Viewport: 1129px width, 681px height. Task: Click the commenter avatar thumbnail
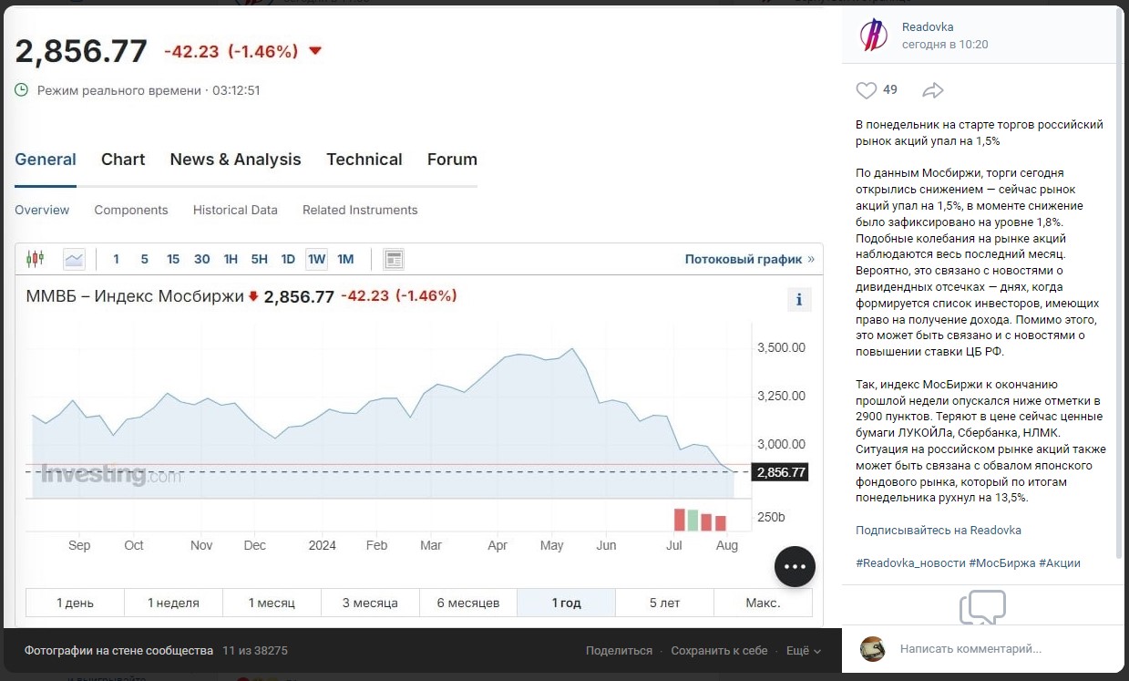(873, 649)
